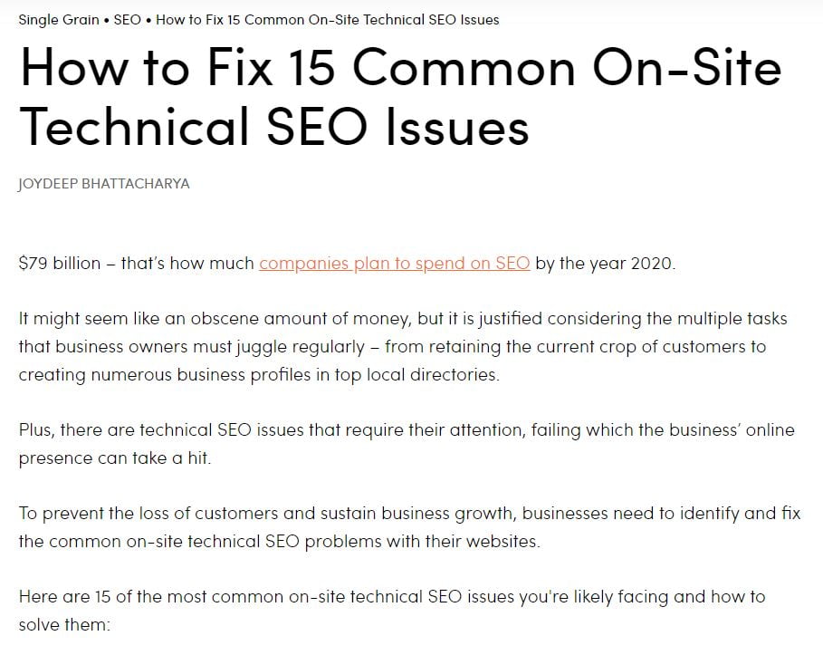Click the '$79 billion' text at paragraph start

coord(60,263)
